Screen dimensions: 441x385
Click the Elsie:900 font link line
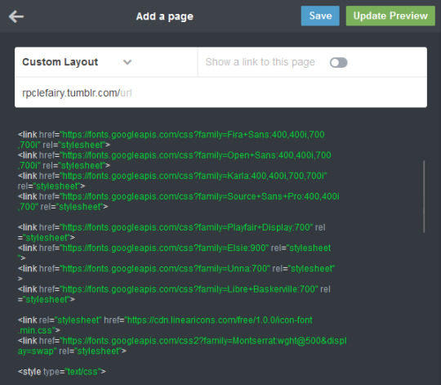pos(175,253)
